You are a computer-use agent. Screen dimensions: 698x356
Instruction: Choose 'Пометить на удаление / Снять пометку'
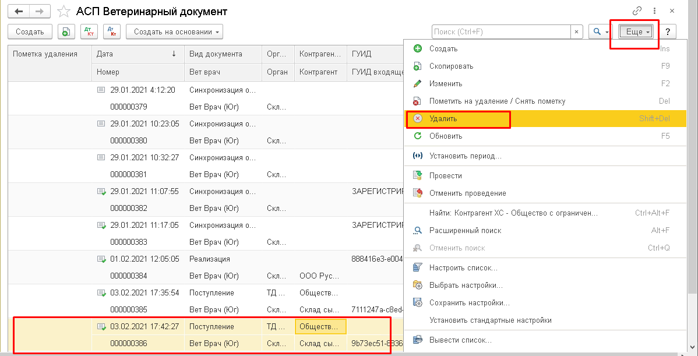pyautogui.click(x=497, y=101)
